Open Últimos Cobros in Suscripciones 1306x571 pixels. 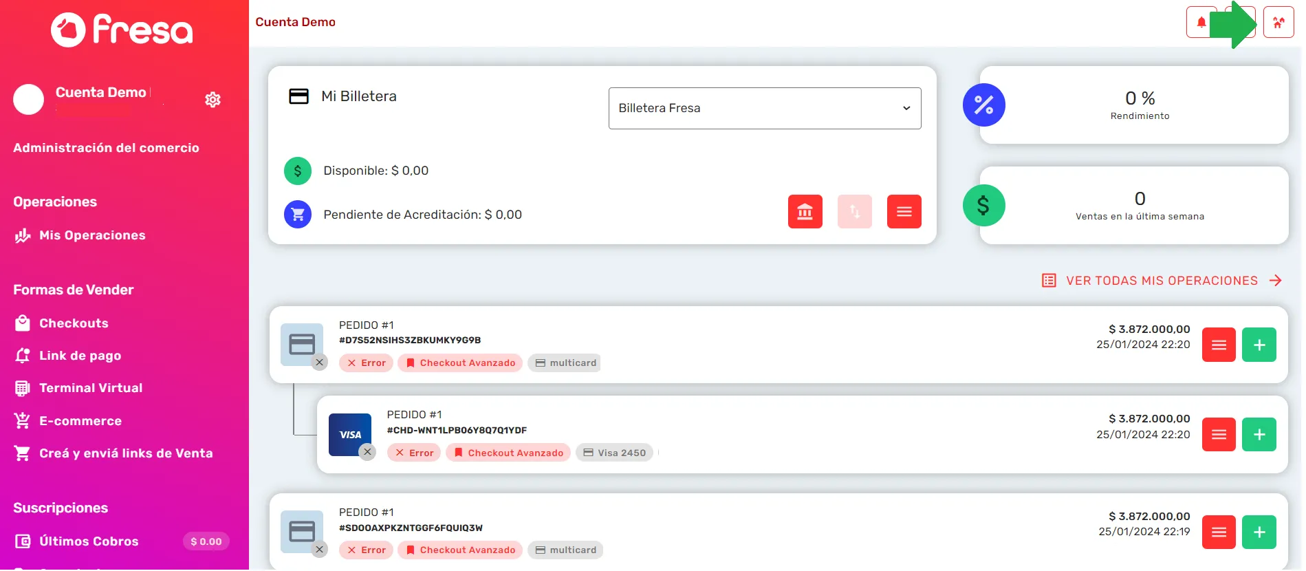tap(89, 541)
